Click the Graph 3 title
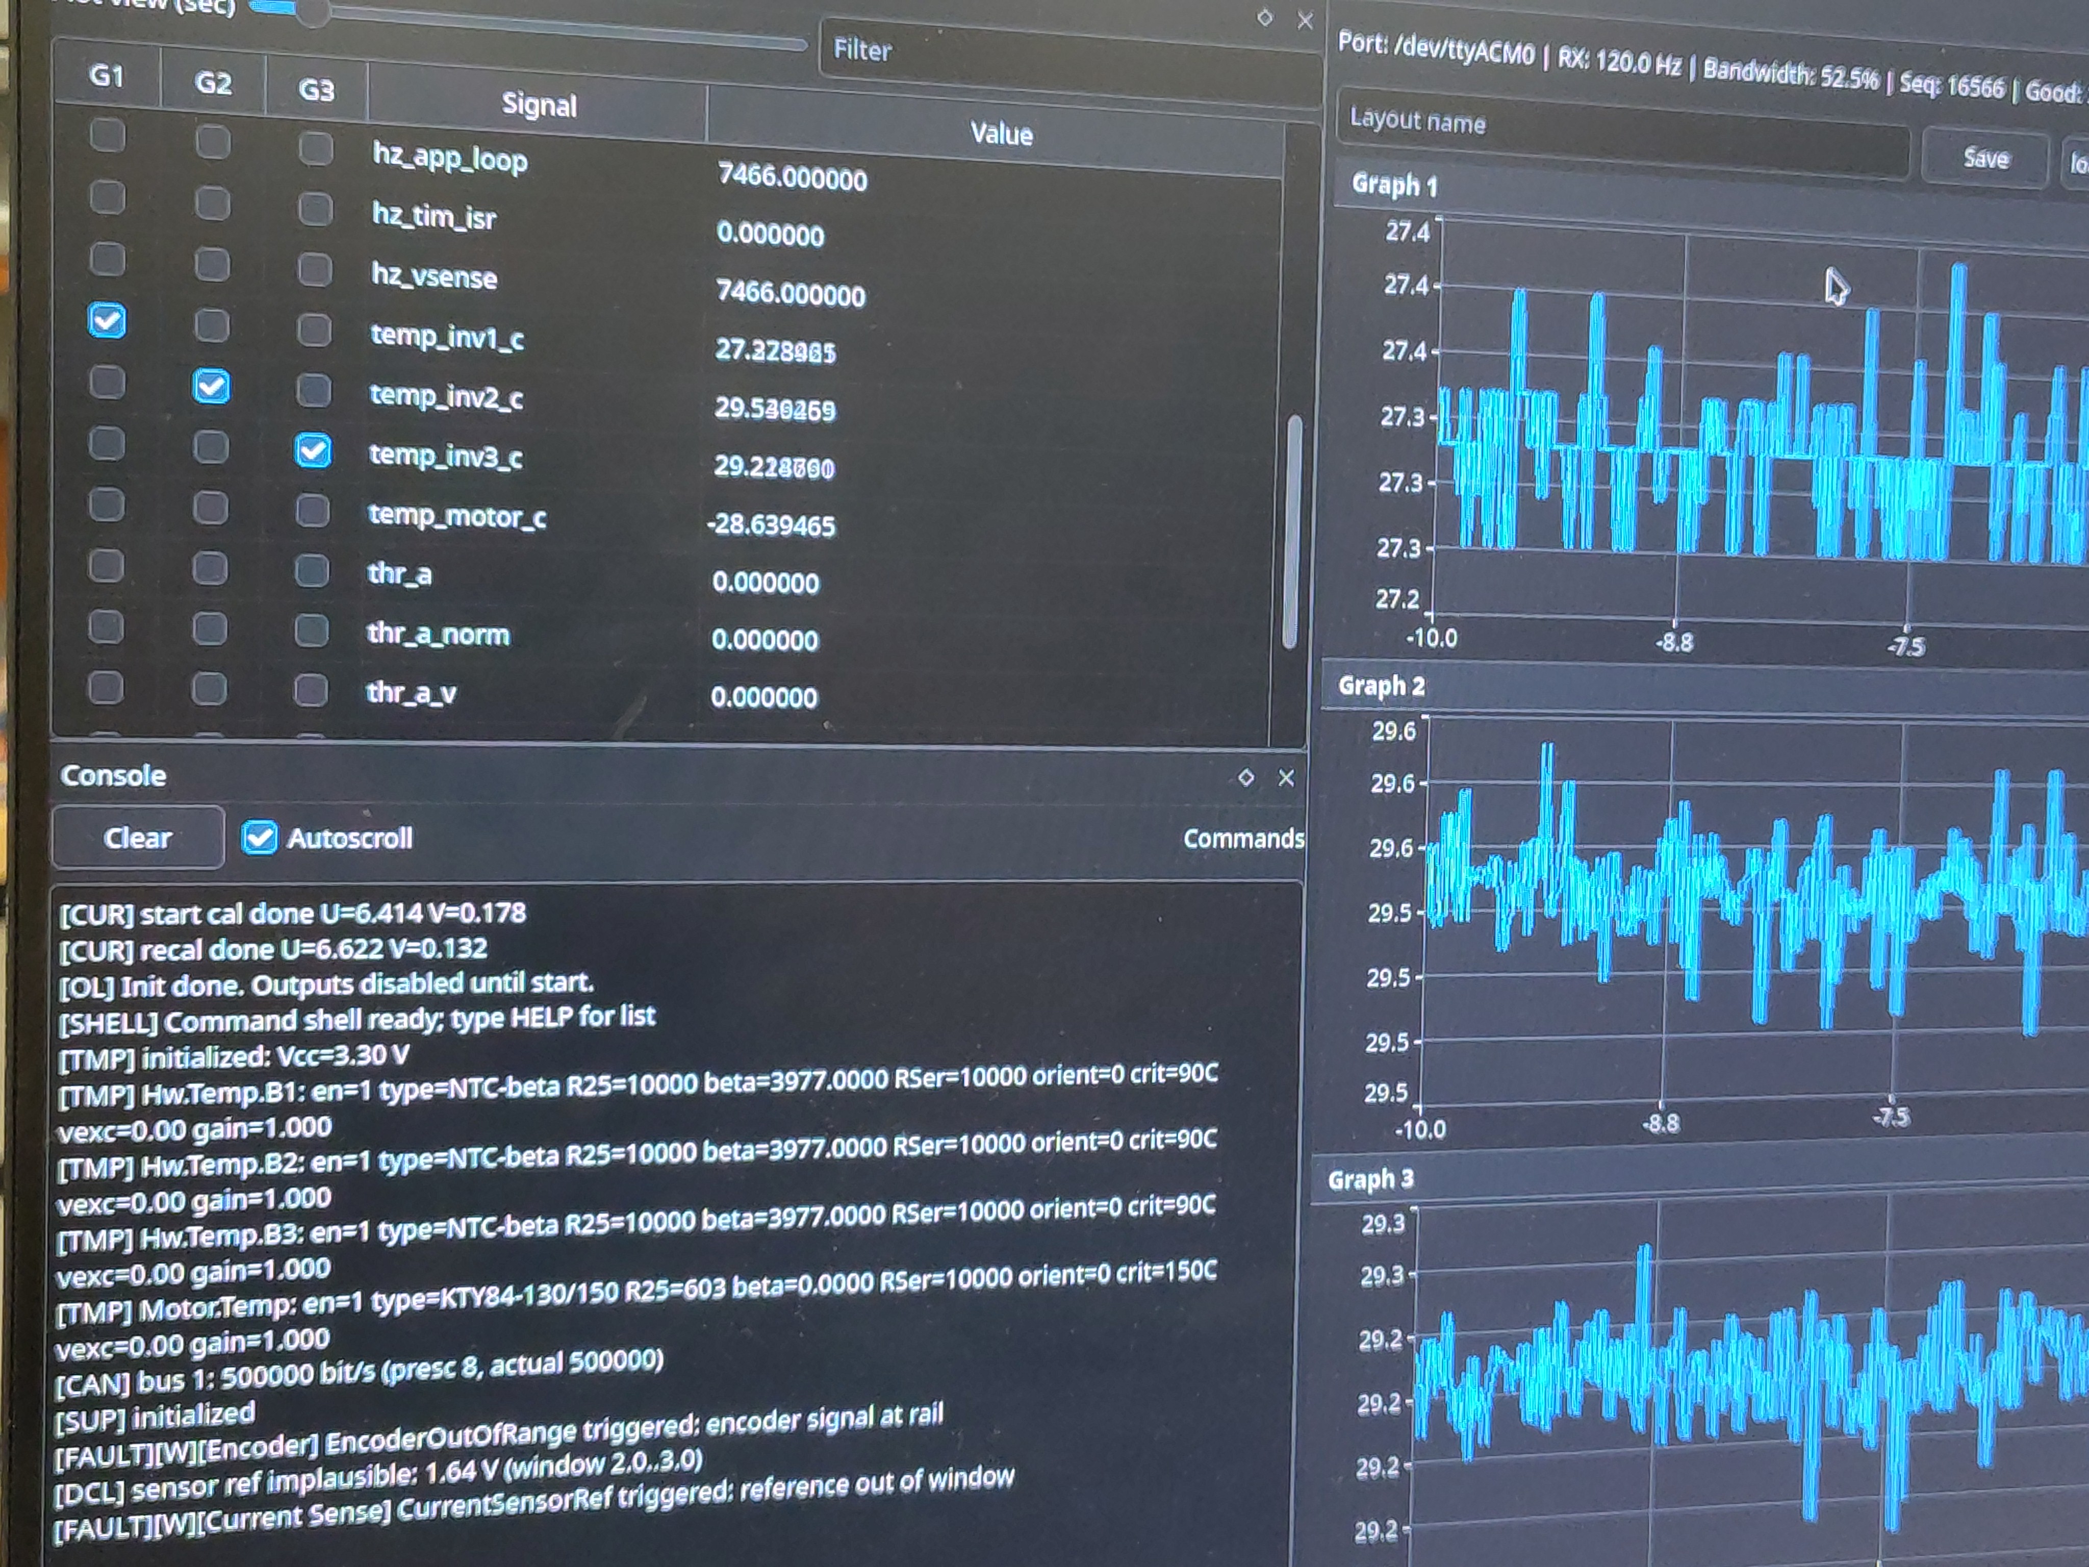Screen dimensions: 2089x1567 (x=1370, y=1180)
